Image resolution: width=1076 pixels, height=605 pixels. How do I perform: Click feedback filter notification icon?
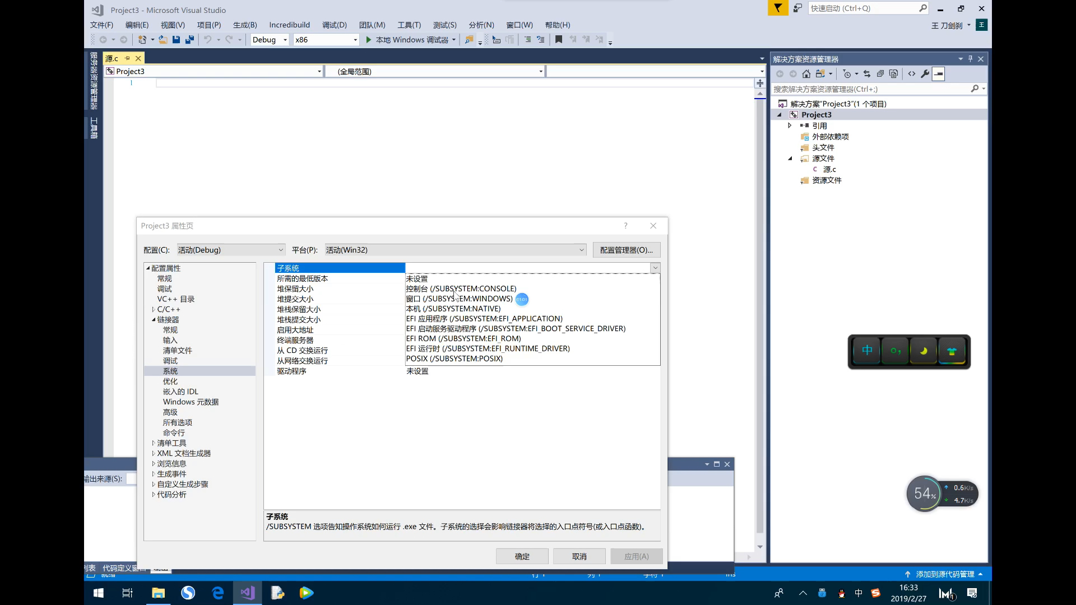[778, 8]
